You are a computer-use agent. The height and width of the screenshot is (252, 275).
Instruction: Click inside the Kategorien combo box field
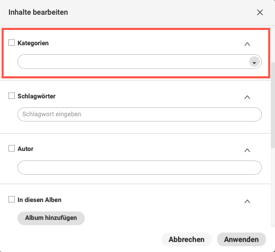[x=140, y=62]
